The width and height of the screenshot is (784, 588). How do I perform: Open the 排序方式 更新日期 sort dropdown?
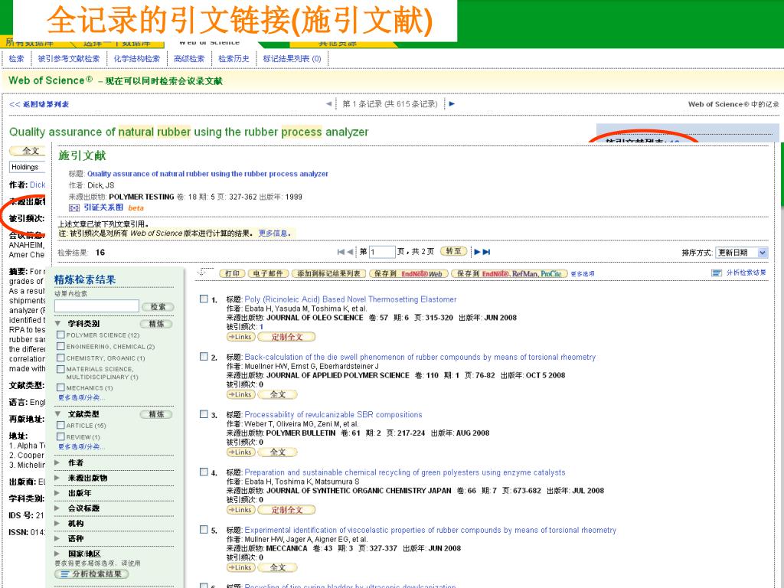[x=741, y=253]
